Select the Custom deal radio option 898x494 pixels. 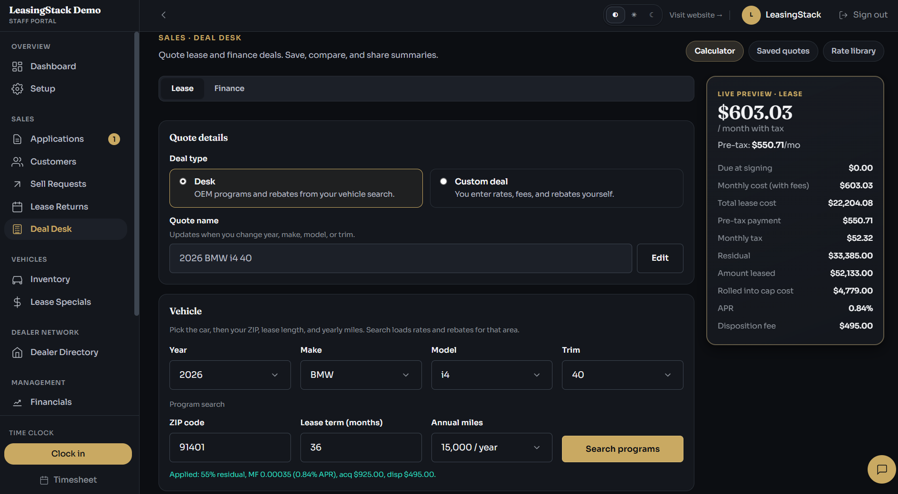click(x=443, y=182)
